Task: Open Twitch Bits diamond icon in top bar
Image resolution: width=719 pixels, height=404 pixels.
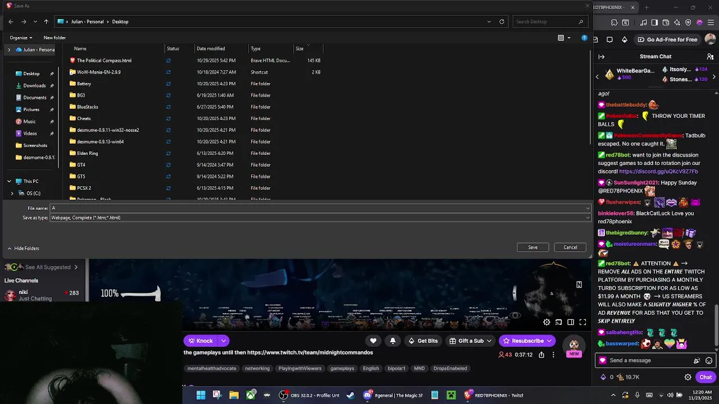Action: click(625, 39)
